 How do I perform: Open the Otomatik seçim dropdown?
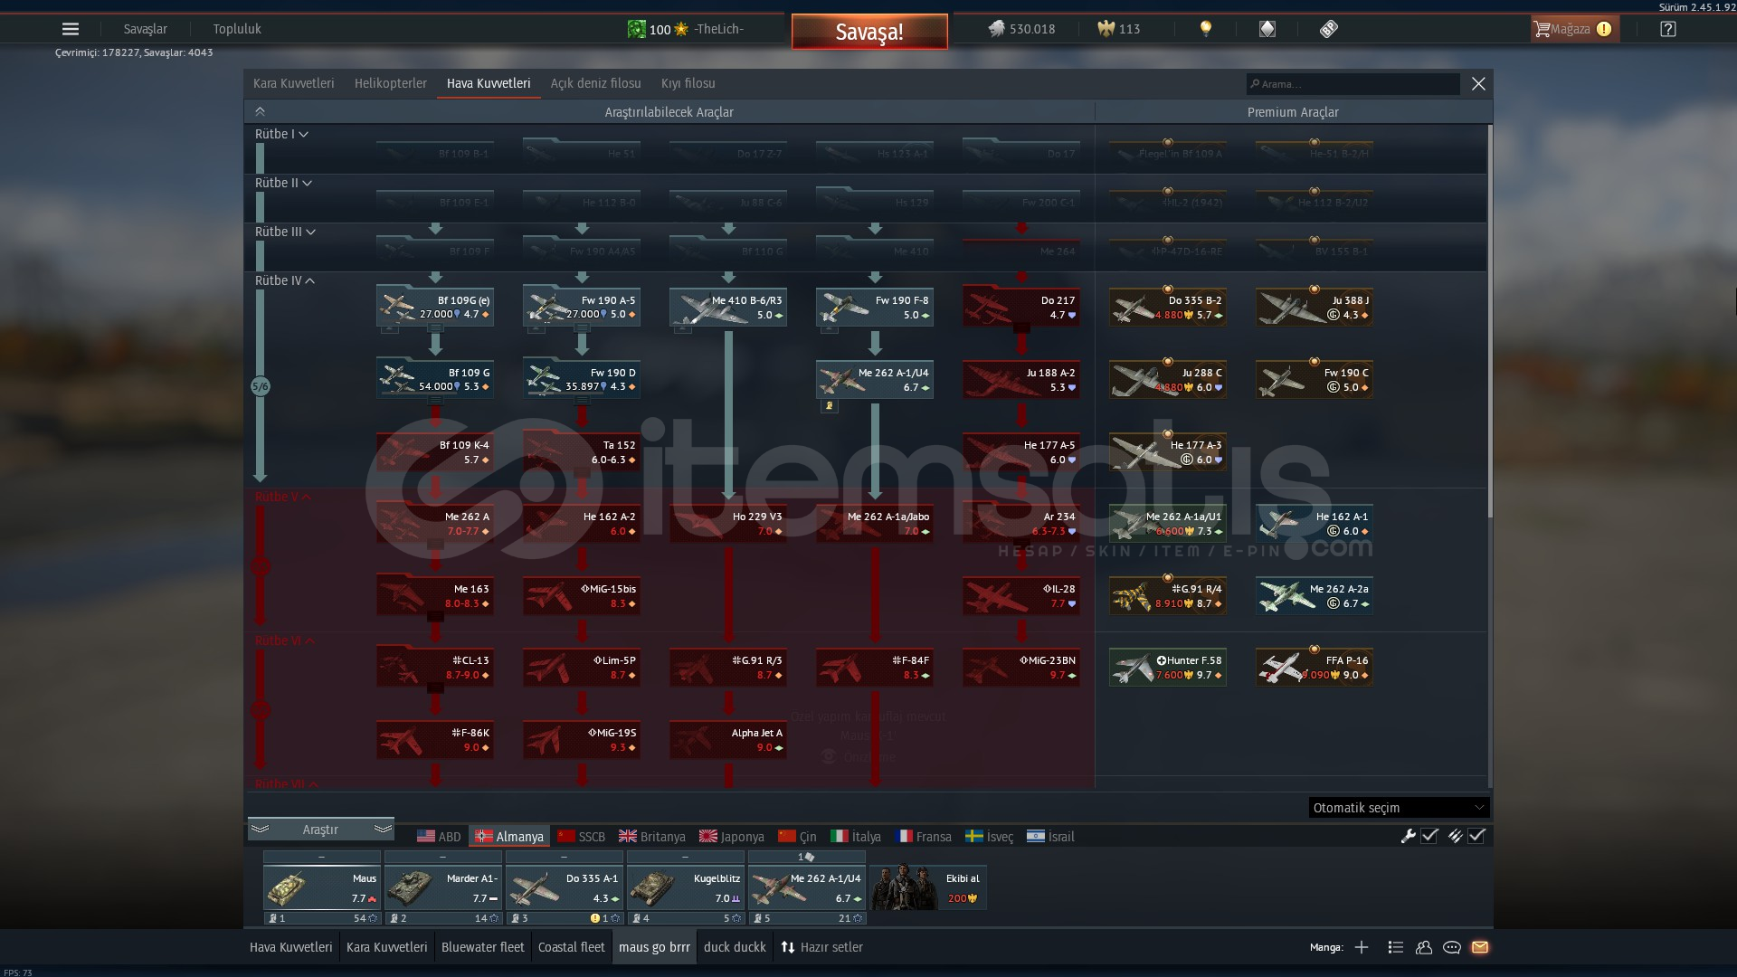pyautogui.click(x=1399, y=808)
